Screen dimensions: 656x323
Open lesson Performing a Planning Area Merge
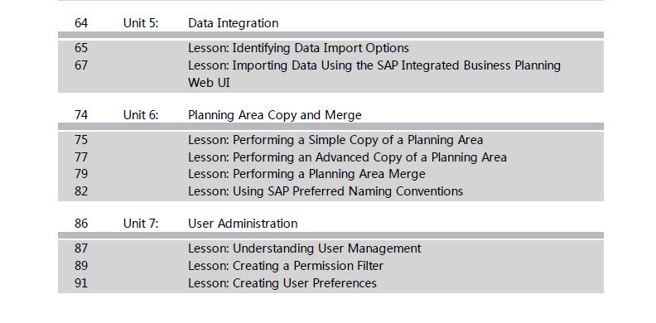tap(306, 174)
